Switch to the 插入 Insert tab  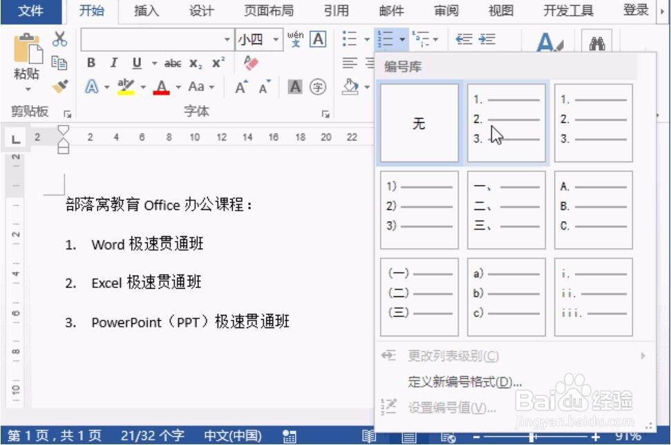point(147,10)
